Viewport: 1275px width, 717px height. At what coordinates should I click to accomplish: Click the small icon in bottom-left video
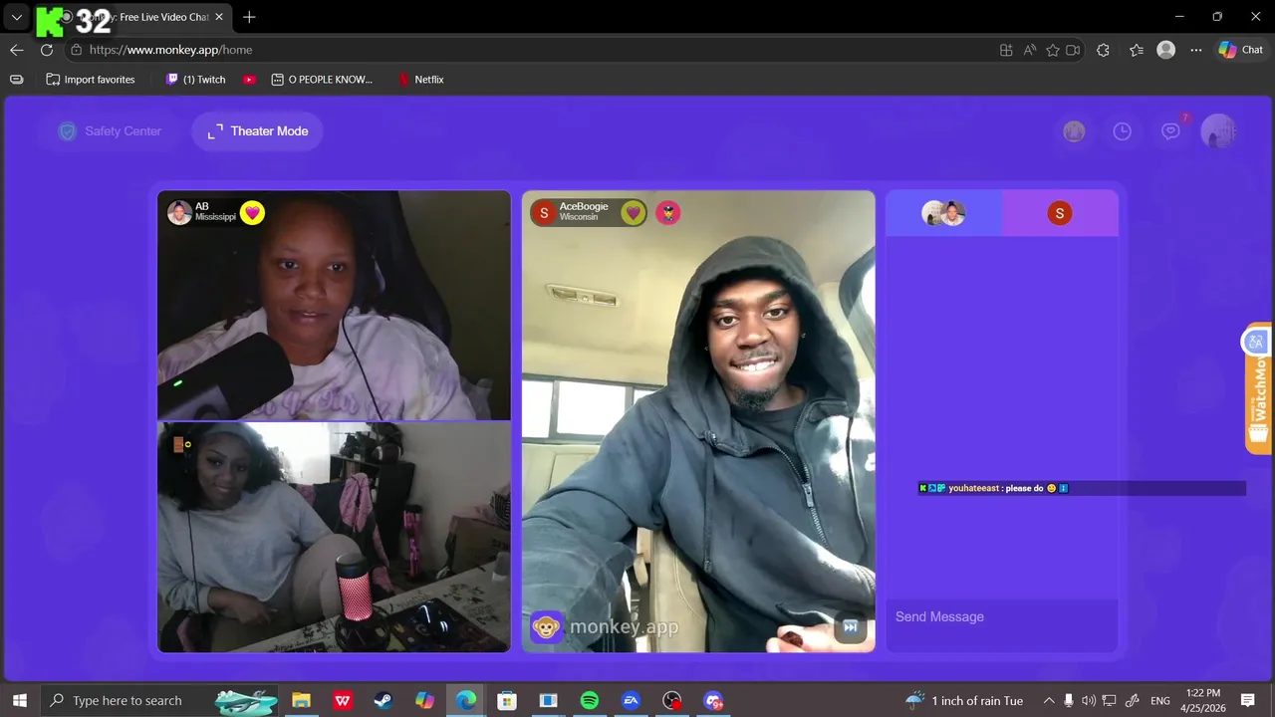(x=181, y=444)
